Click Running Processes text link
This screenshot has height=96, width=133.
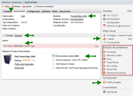pyautogui.click(x=116, y=73)
